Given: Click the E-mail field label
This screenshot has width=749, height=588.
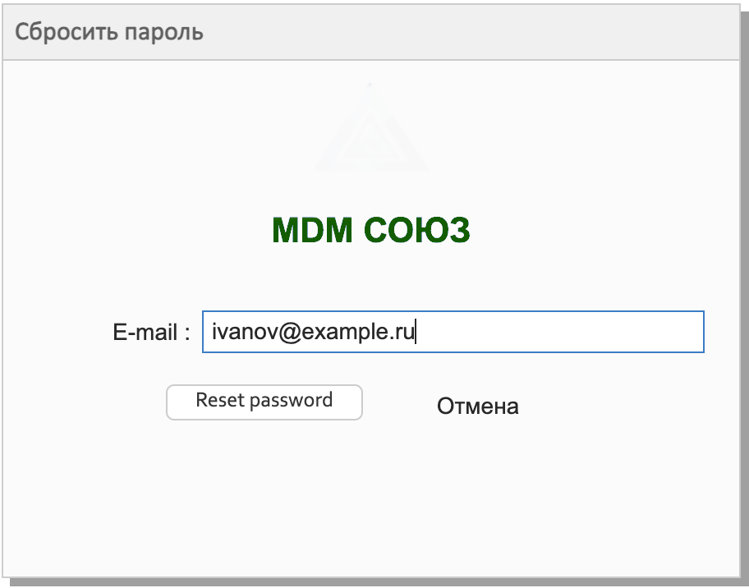Looking at the screenshot, I should click(151, 333).
